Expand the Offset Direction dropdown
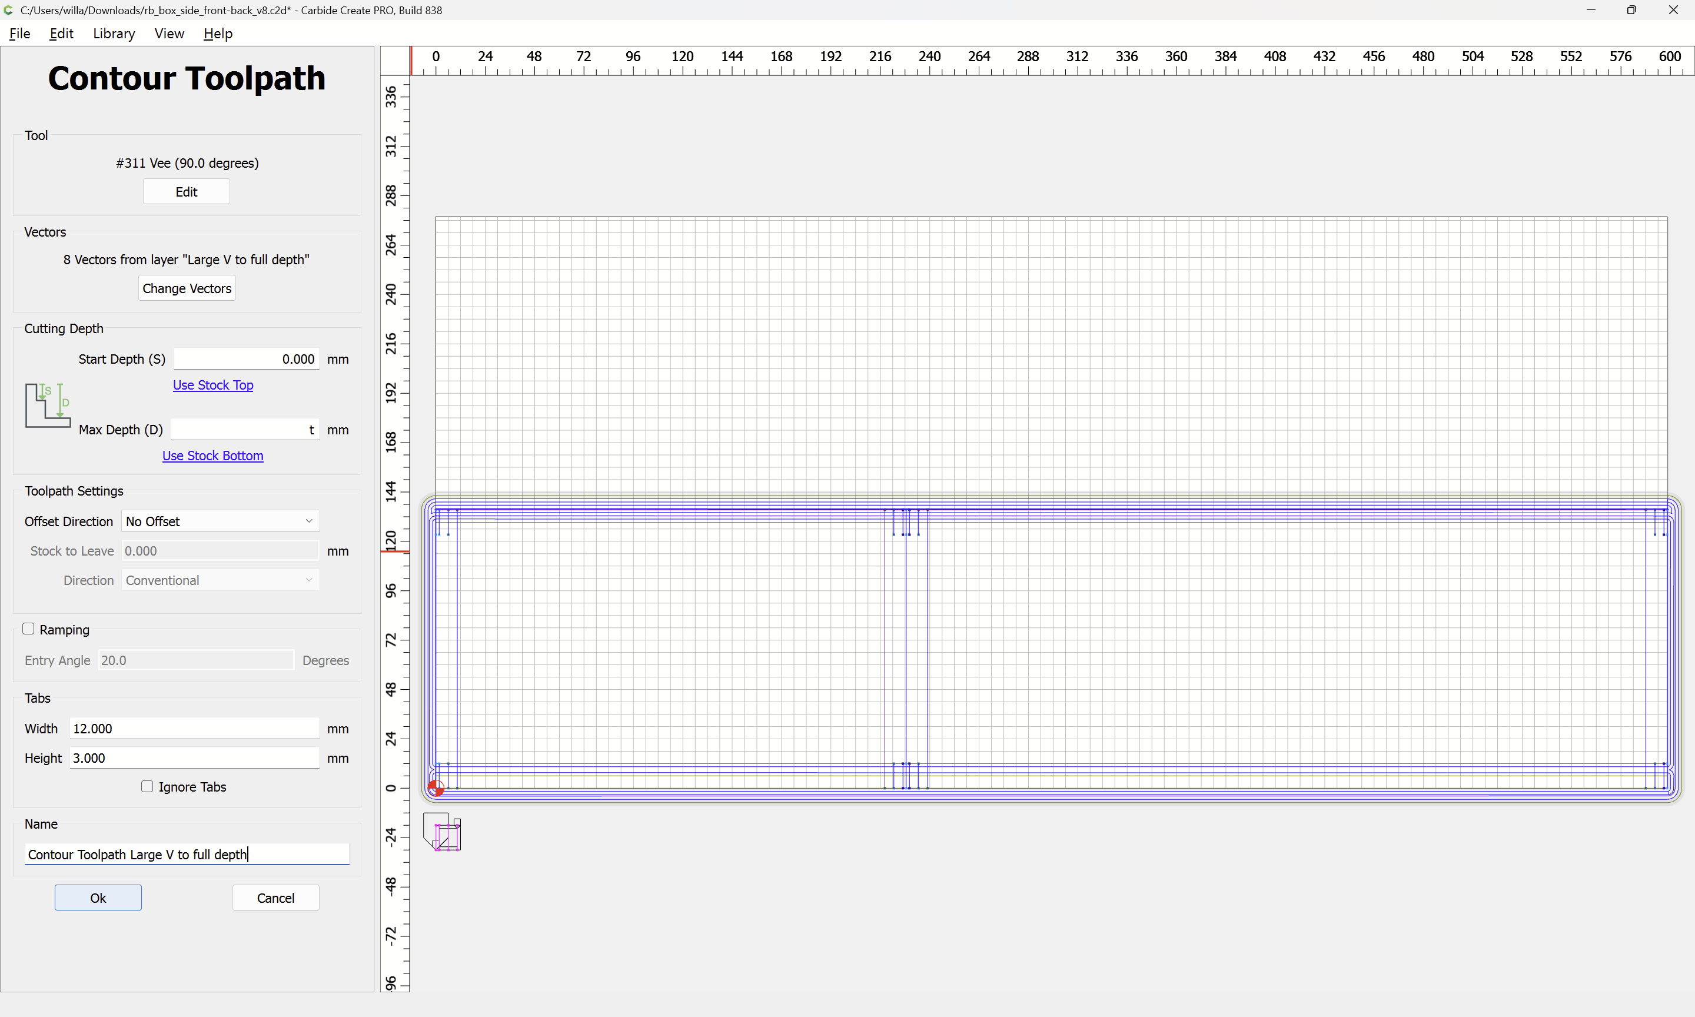1695x1017 pixels. pyautogui.click(x=220, y=521)
